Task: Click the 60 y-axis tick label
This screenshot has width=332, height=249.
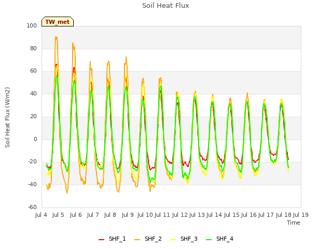Action: coord(33,71)
